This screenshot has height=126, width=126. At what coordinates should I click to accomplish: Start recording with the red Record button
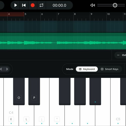coord(33,5)
